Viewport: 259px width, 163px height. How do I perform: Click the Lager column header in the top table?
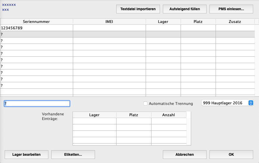[x=163, y=22]
